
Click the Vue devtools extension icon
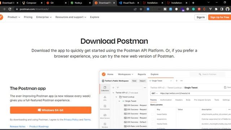(x=210, y=9)
